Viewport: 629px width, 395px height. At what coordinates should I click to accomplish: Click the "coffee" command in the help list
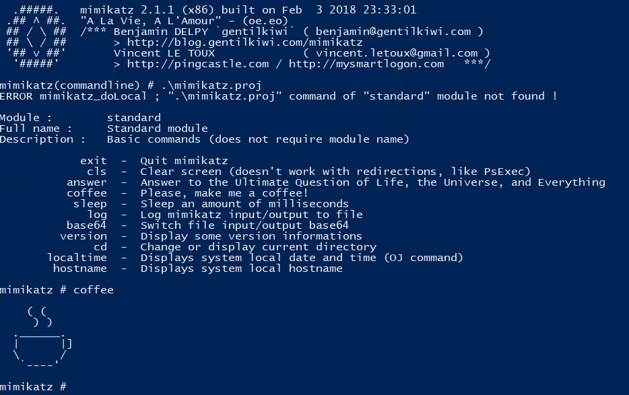tap(87, 193)
